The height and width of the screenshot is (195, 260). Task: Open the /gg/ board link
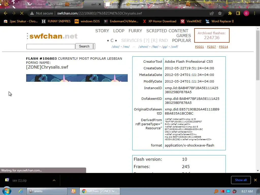165,47
